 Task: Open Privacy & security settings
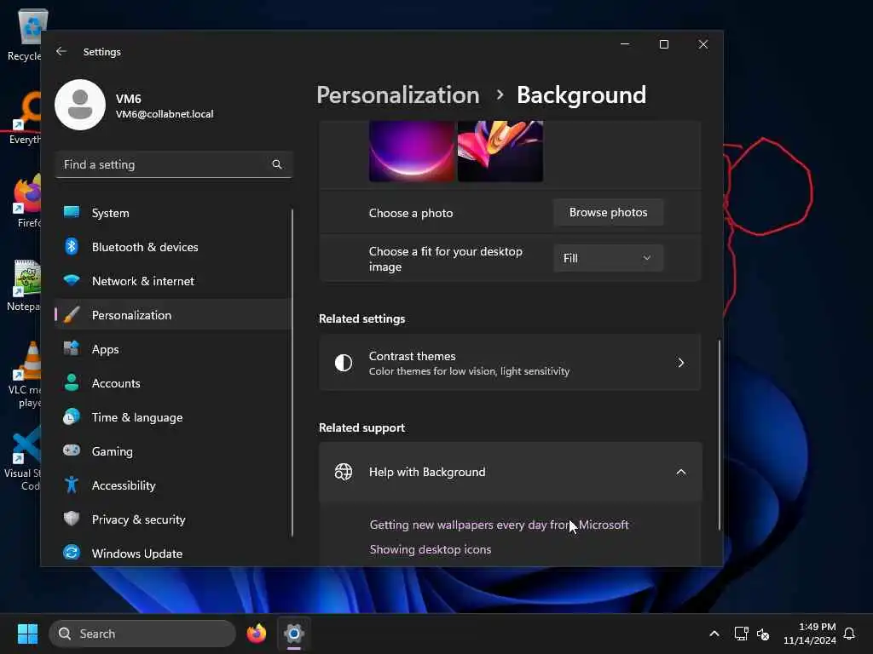pos(173,519)
